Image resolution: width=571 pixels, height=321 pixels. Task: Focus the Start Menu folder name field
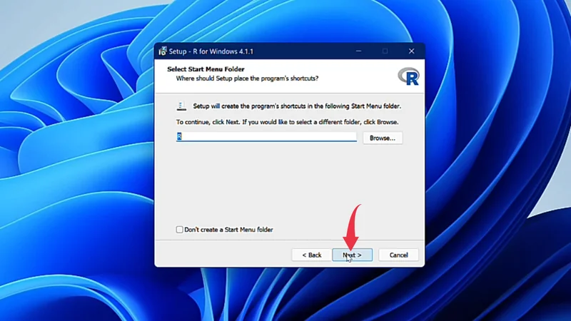pyautogui.click(x=266, y=137)
